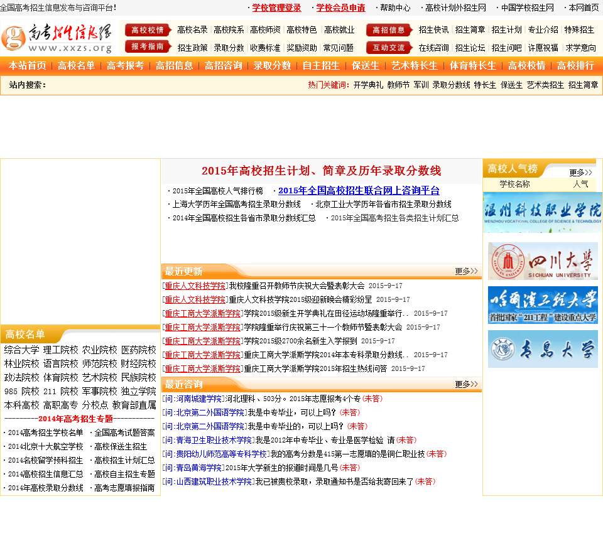Open news 重庆人文科技学院2015级迎新晚会精彩纷呈
This screenshot has height=548, width=603.
click(300, 300)
